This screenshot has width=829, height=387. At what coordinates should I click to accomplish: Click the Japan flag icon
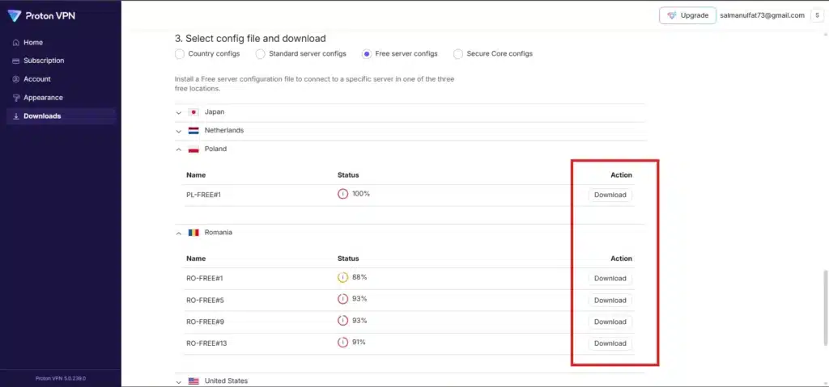[x=193, y=112]
